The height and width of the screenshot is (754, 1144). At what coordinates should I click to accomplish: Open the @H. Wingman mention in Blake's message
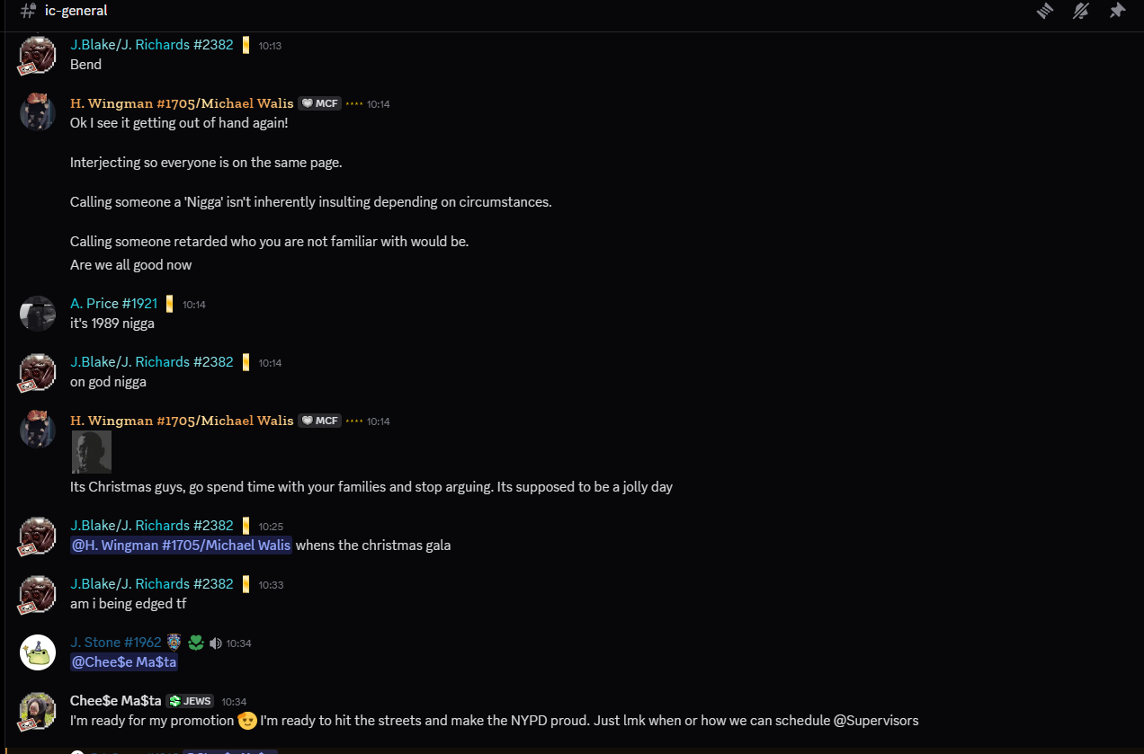pos(180,545)
